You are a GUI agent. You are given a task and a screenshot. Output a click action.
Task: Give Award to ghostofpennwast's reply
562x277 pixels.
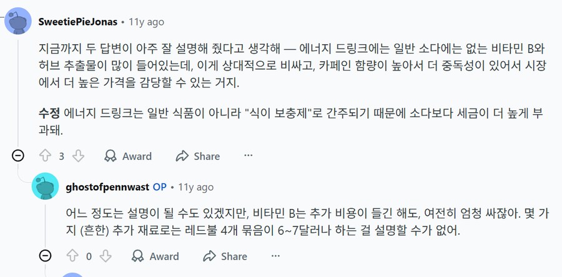pyautogui.click(x=155, y=256)
